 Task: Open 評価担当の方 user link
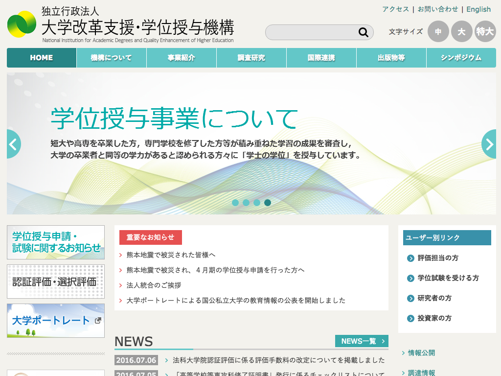(437, 258)
